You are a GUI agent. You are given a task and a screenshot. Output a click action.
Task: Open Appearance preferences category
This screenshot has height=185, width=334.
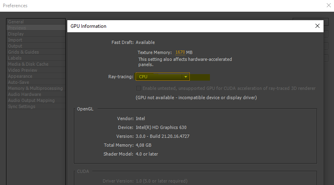coord(36,76)
